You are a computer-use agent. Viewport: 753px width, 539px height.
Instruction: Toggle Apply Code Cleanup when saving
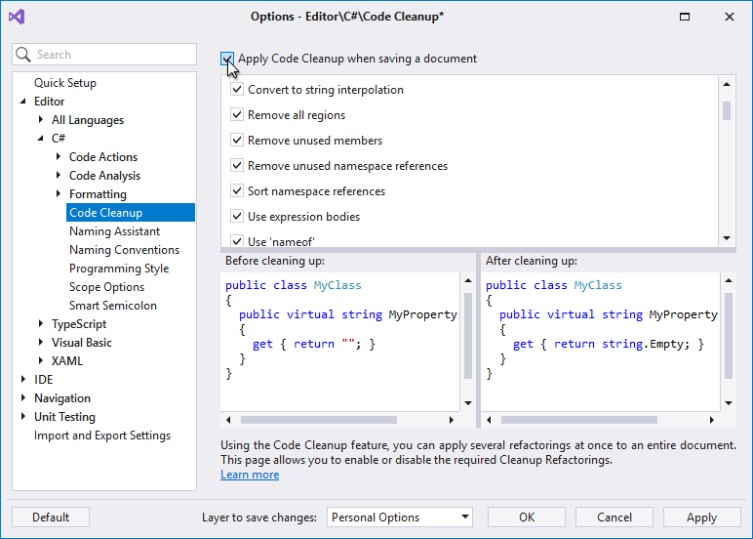228,59
